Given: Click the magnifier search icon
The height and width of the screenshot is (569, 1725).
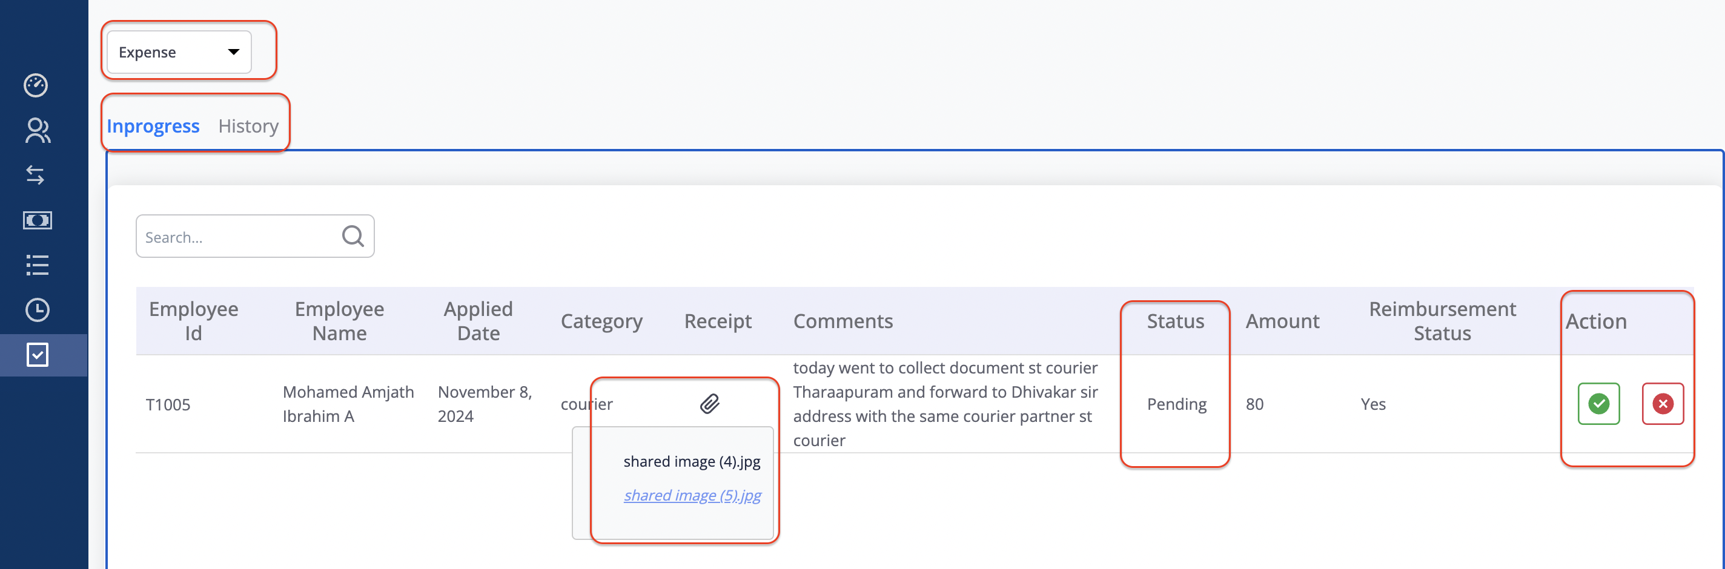Looking at the screenshot, I should [x=353, y=235].
